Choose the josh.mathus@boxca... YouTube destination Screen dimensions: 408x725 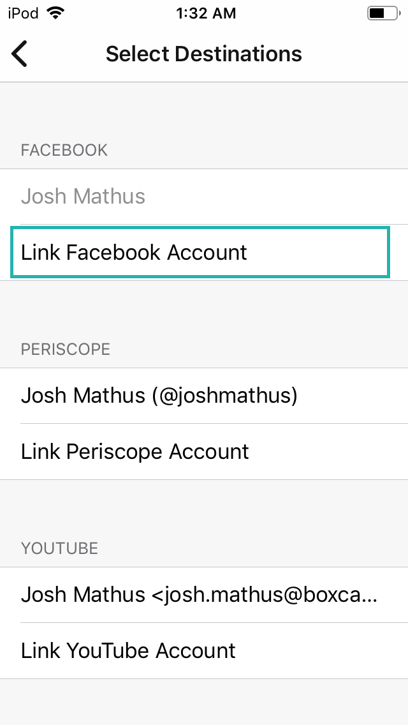[x=199, y=595]
